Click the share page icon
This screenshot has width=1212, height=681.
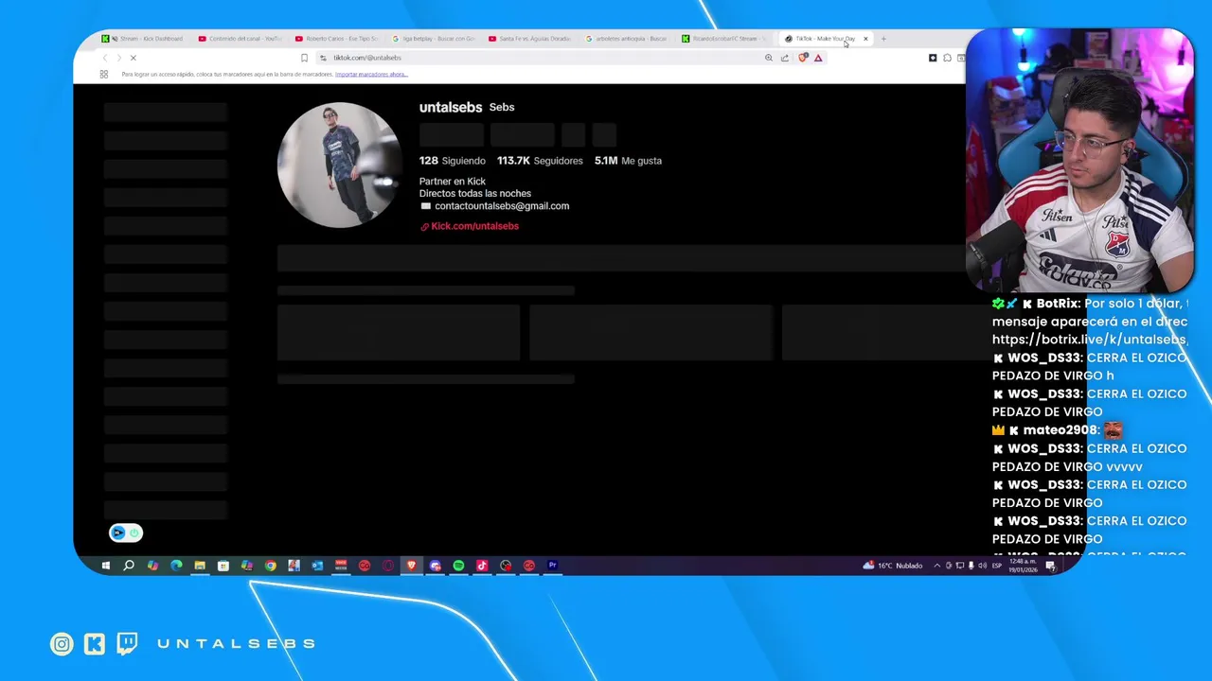click(x=784, y=58)
